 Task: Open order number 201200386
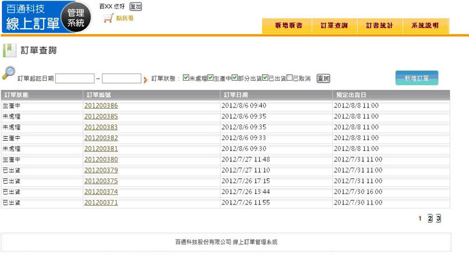(x=101, y=106)
